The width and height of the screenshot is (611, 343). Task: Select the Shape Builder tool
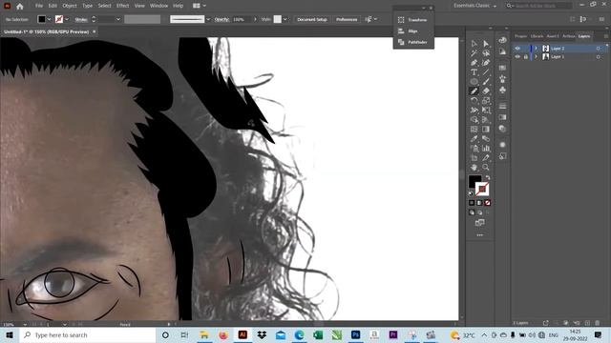pos(474,120)
